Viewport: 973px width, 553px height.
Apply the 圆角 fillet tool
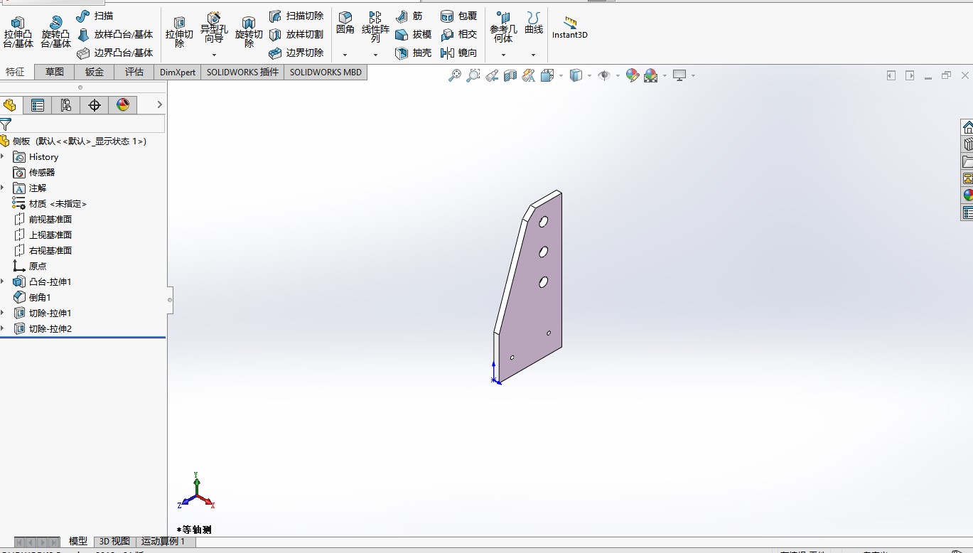(345, 23)
